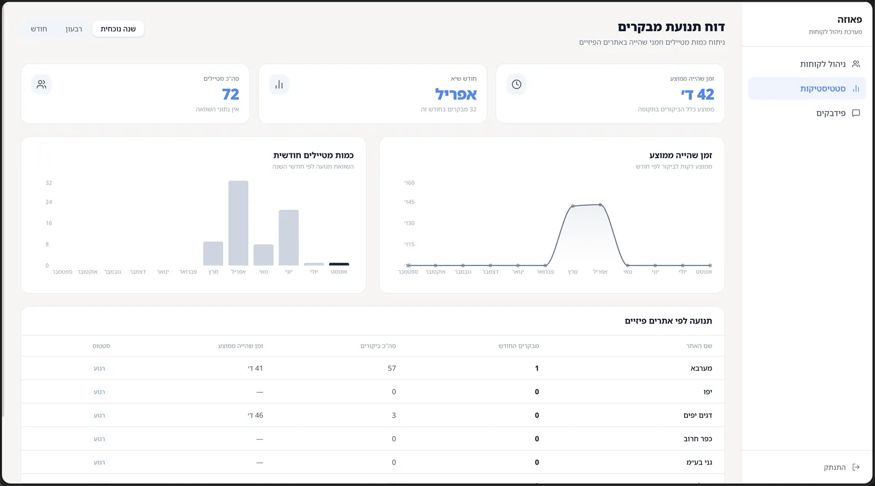Click the רגוע status badge in מערבא row
The height and width of the screenshot is (486, 875).
tap(99, 368)
